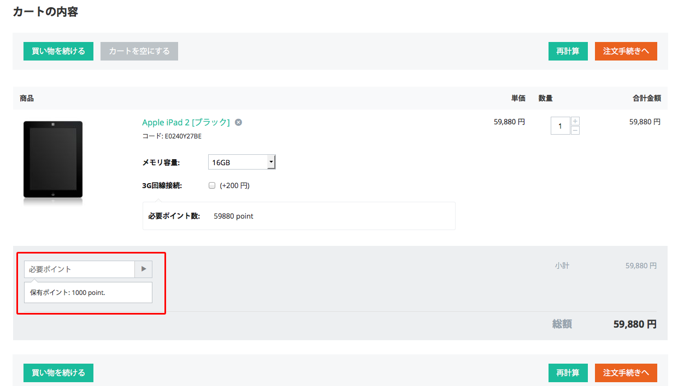Click the 小計 label
The image size is (678, 386).
pyautogui.click(x=562, y=266)
